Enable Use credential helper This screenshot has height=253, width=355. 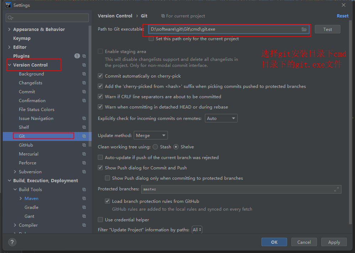100,220
